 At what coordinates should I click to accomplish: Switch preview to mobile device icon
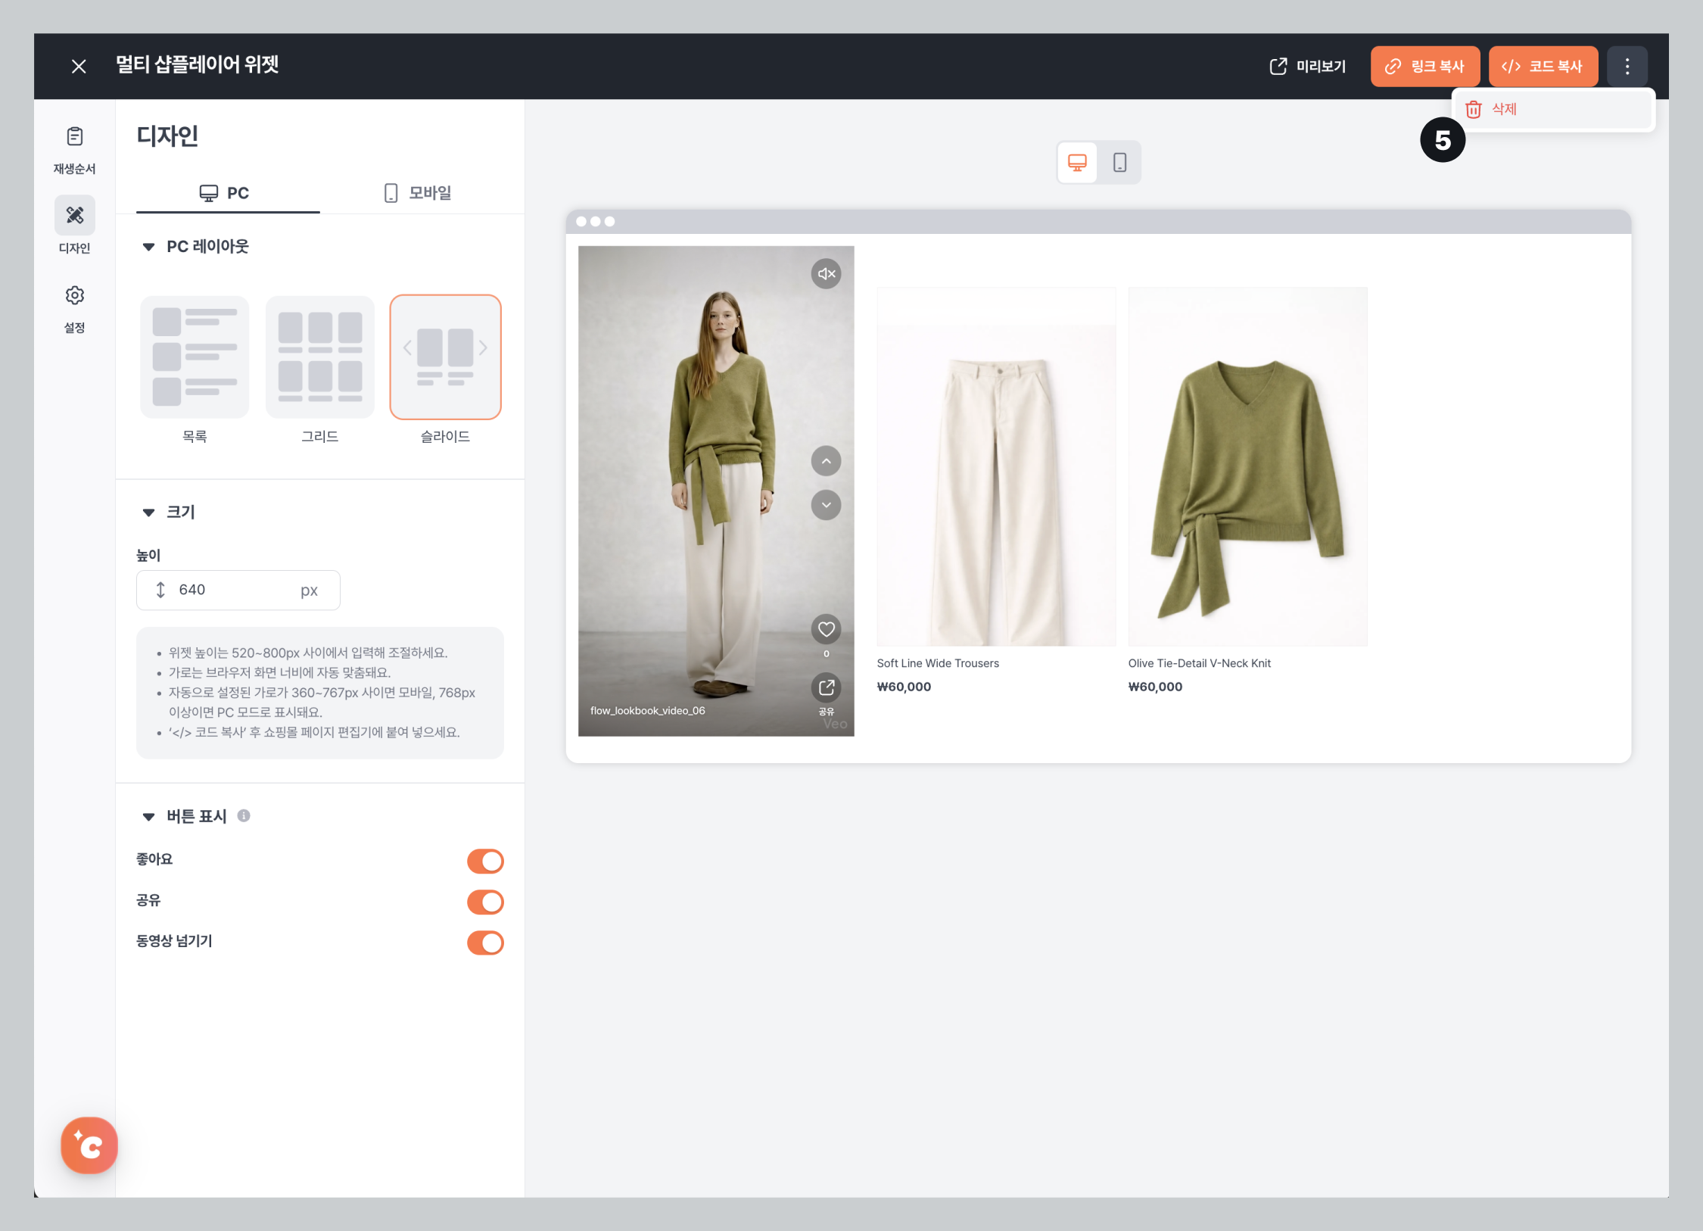point(1119,163)
